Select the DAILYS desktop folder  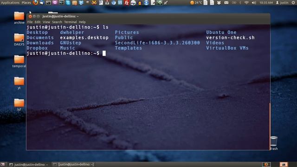pyautogui.click(x=19, y=39)
